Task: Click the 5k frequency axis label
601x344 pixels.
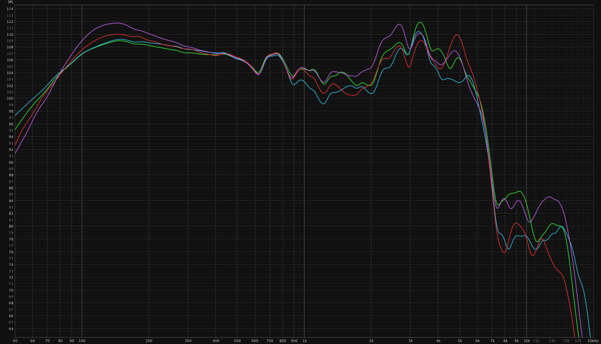Action: pyautogui.click(x=460, y=340)
